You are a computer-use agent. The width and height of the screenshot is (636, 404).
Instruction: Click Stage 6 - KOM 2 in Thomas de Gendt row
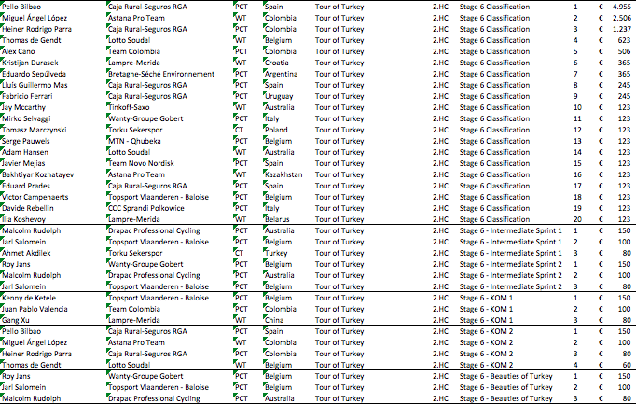point(487,365)
